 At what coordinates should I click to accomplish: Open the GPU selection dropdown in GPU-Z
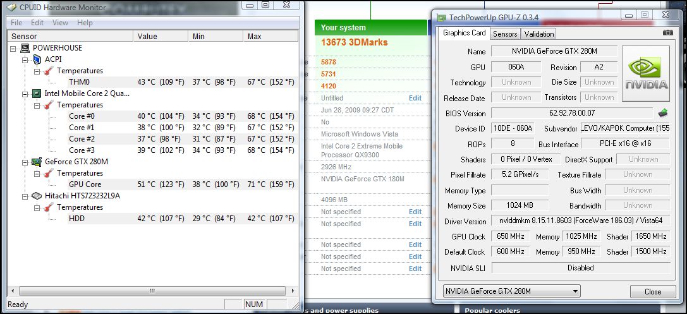tap(511, 291)
